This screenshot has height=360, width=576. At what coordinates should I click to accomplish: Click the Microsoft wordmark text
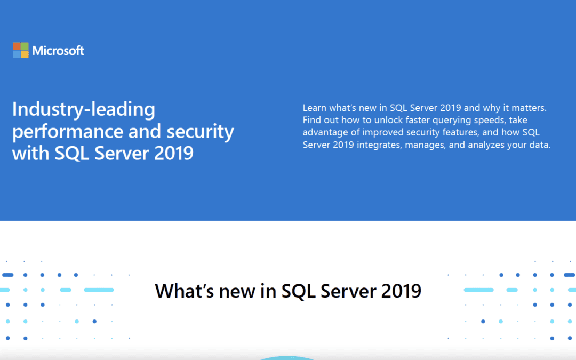click(x=58, y=51)
